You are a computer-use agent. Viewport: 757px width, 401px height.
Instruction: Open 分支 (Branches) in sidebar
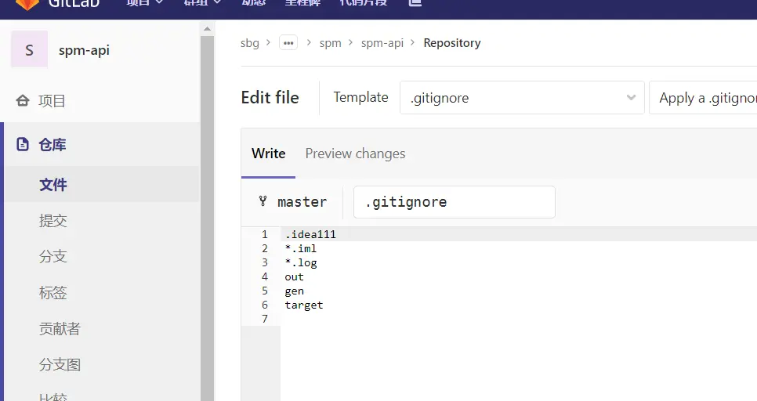pos(53,257)
